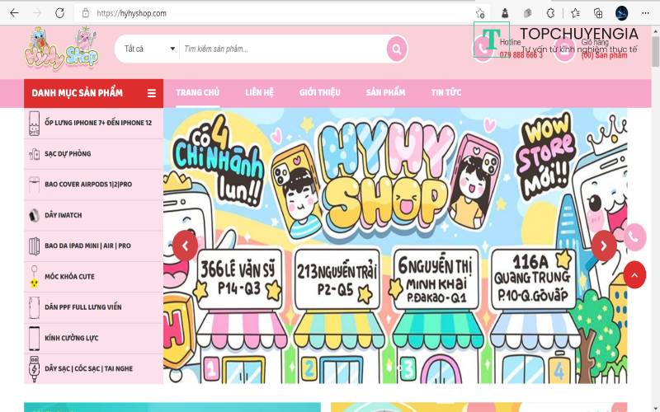Open the 'Sản phẩm' navigation item
This screenshot has height=412, width=660.
point(385,93)
